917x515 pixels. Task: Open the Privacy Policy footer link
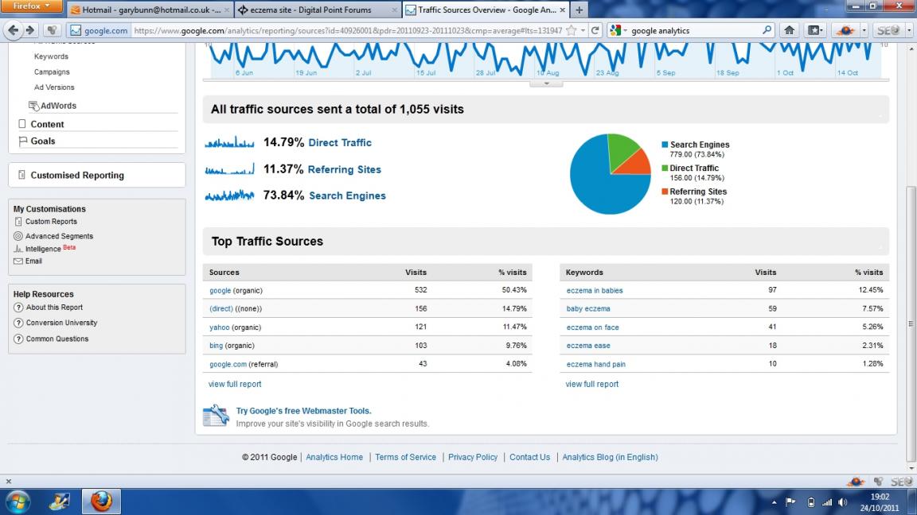[x=473, y=457]
